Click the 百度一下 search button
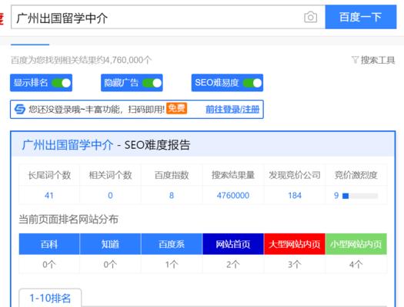 361,17
